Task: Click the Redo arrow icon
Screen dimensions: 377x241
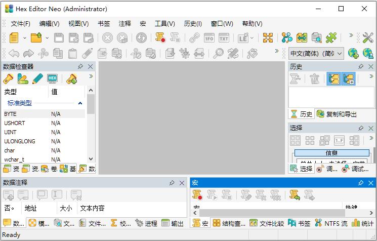Action: coord(28,53)
